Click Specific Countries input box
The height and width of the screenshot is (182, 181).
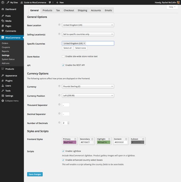pos(88,43)
